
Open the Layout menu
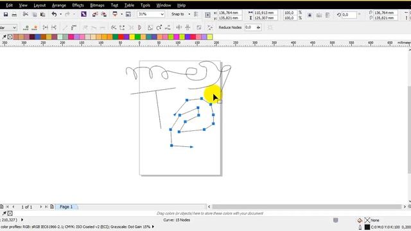40,5
